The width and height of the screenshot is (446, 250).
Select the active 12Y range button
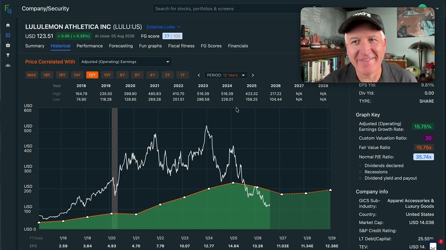[92, 75]
